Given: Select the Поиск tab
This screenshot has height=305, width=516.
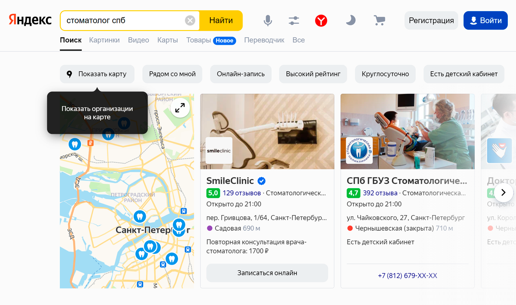Looking at the screenshot, I should click(71, 40).
